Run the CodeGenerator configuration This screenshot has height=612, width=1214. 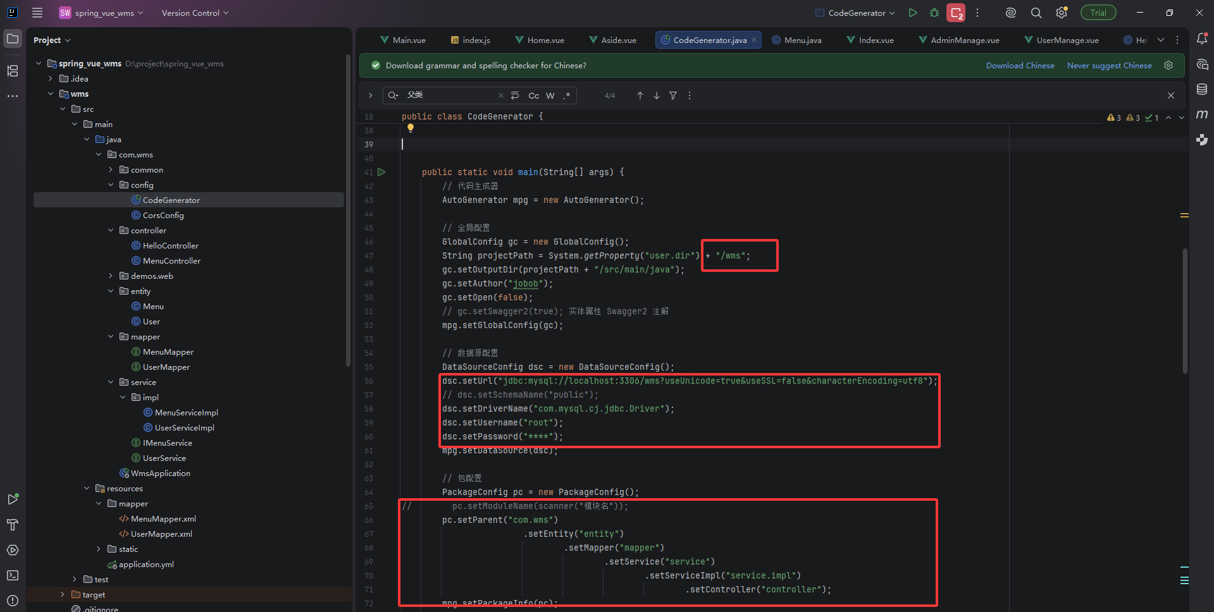pyautogui.click(x=913, y=13)
